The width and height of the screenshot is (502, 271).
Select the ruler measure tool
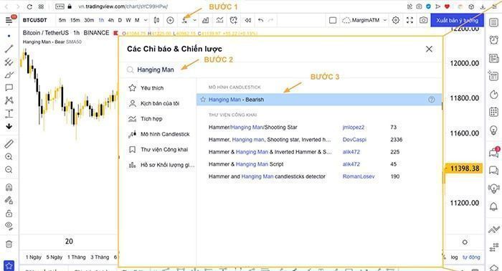[9, 144]
